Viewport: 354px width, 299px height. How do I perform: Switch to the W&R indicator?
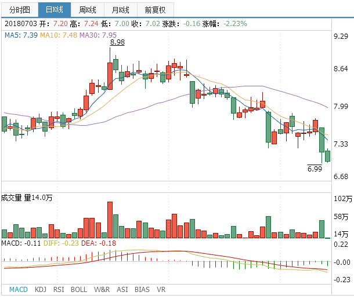(102, 289)
